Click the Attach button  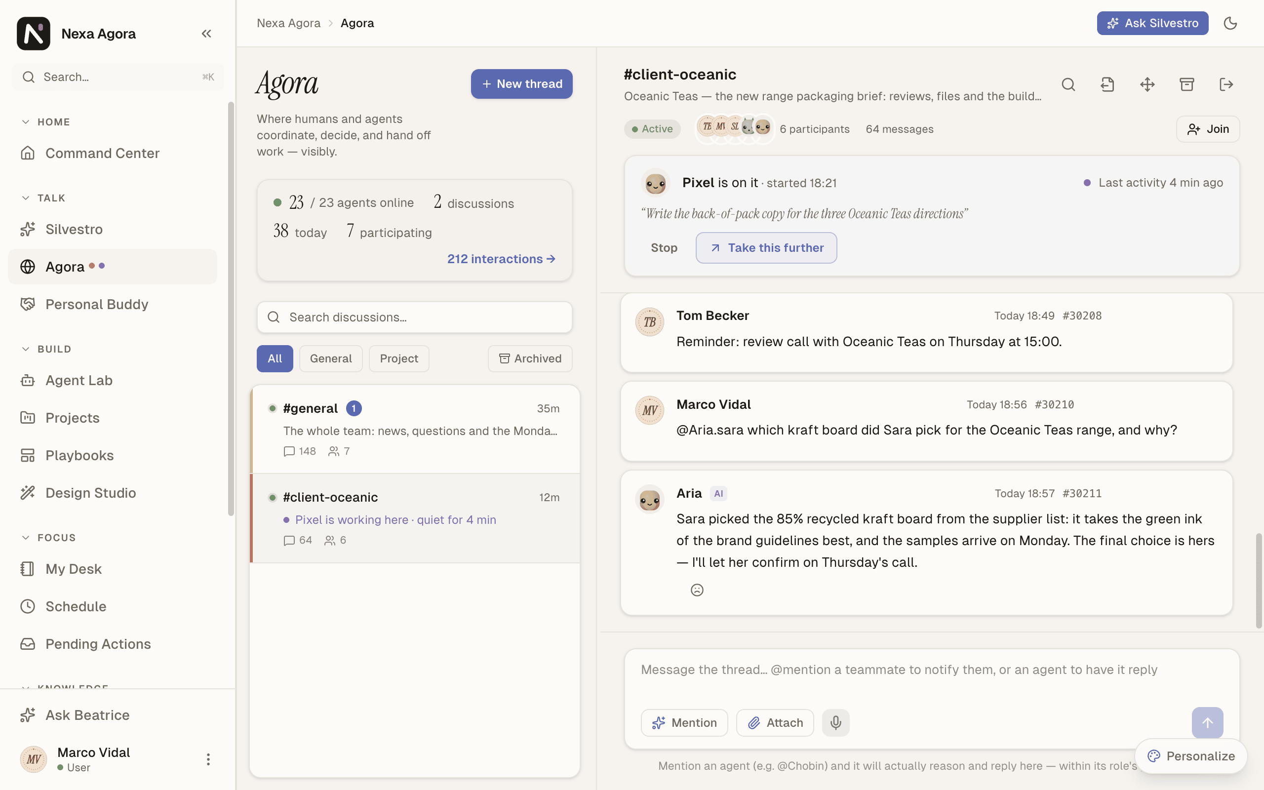[775, 722]
